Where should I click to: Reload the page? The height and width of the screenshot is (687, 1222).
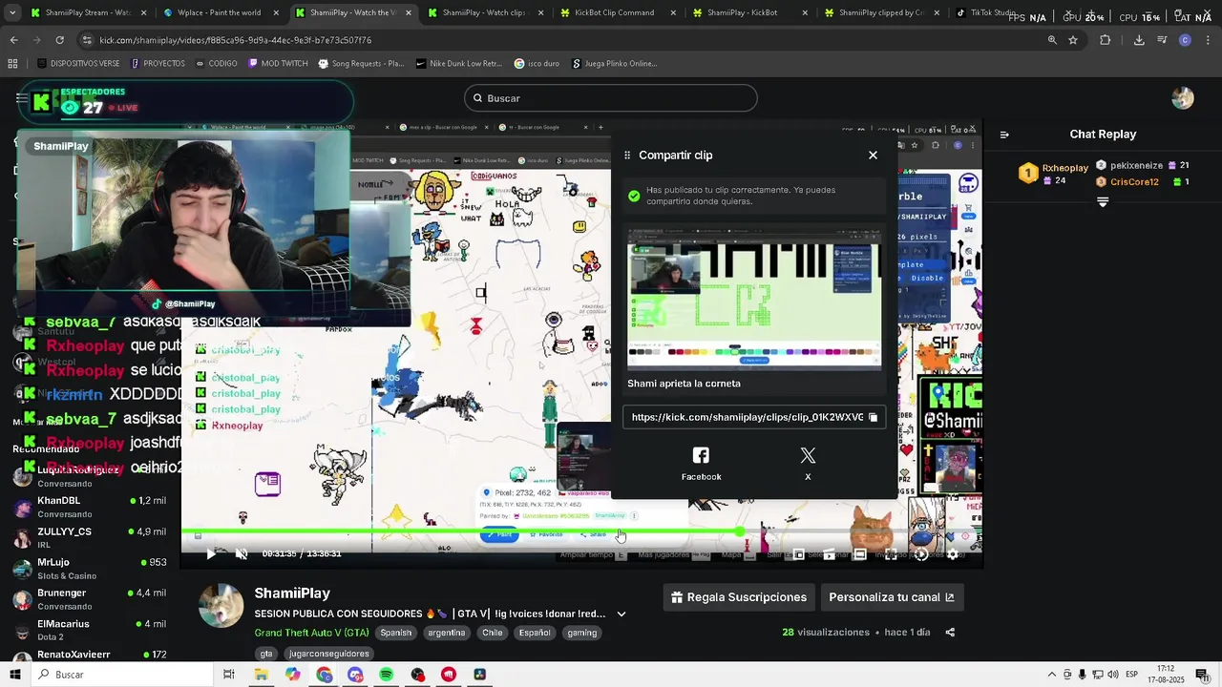[x=59, y=40]
